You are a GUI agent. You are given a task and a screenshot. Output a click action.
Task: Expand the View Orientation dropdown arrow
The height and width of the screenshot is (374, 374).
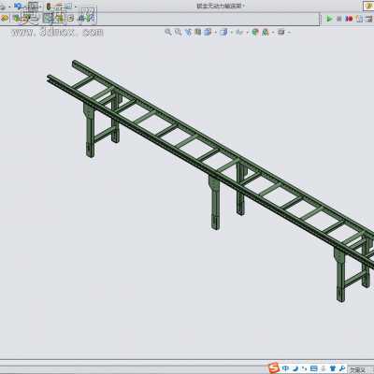click(215, 32)
